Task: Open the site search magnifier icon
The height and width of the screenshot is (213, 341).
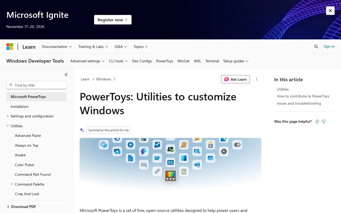Action: pos(316,47)
